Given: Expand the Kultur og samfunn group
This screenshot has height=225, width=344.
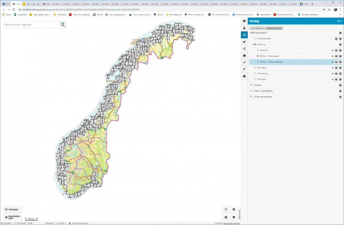Looking at the screenshot, I should 250,97.
